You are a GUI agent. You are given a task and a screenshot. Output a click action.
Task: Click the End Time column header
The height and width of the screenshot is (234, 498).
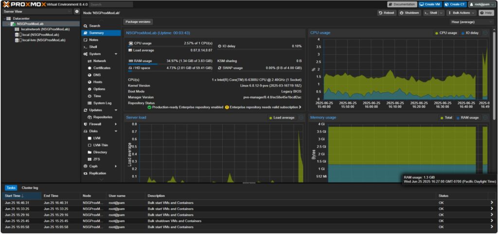61,196
